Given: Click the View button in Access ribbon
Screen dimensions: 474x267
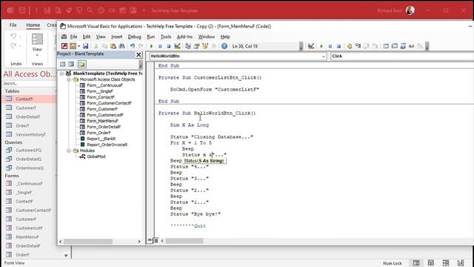Looking at the screenshot, I should click(x=37, y=44).
